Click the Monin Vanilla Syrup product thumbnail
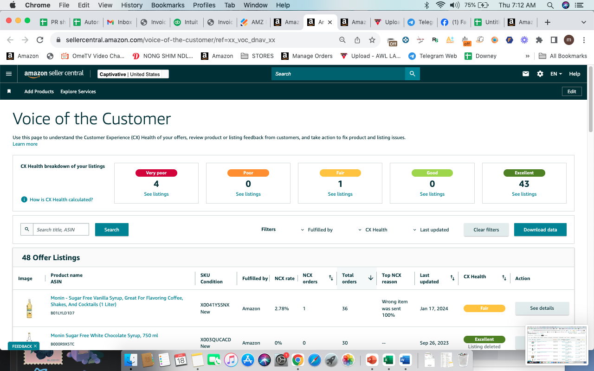Viewport: 594px width, 371px height. 29,308
